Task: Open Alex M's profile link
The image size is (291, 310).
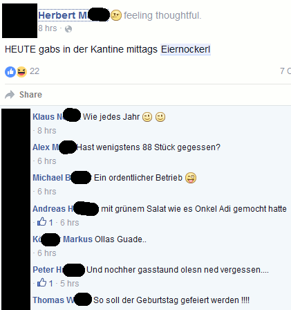Action: [x=55, y=147]
